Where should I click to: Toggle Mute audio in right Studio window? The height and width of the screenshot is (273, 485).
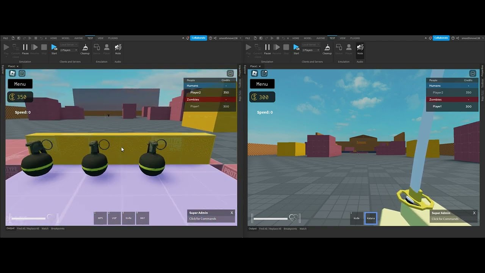pos(360,49)
